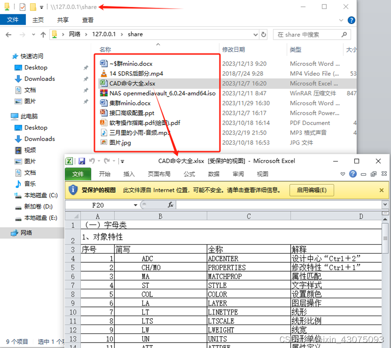Sort files by 类型 column header
The width and height of the screenshot is (391, 348).
pyautogui.click(x=295, y=50)
